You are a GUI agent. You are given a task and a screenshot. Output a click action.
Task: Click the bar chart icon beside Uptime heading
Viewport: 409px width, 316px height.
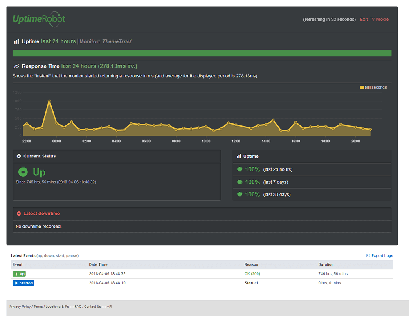(x=16, y=41)
